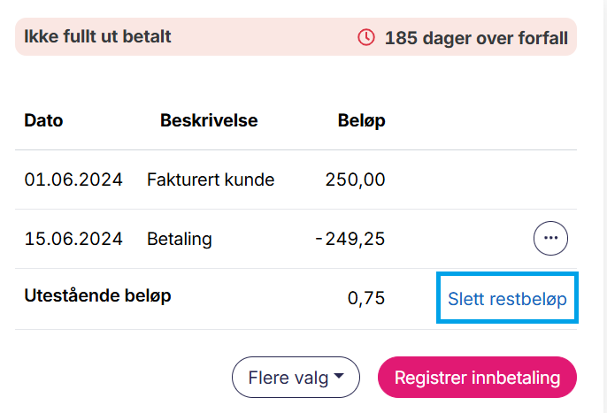Click the Beløp column header
This screenshot has width=607, height=413.
tap(361, 120)
